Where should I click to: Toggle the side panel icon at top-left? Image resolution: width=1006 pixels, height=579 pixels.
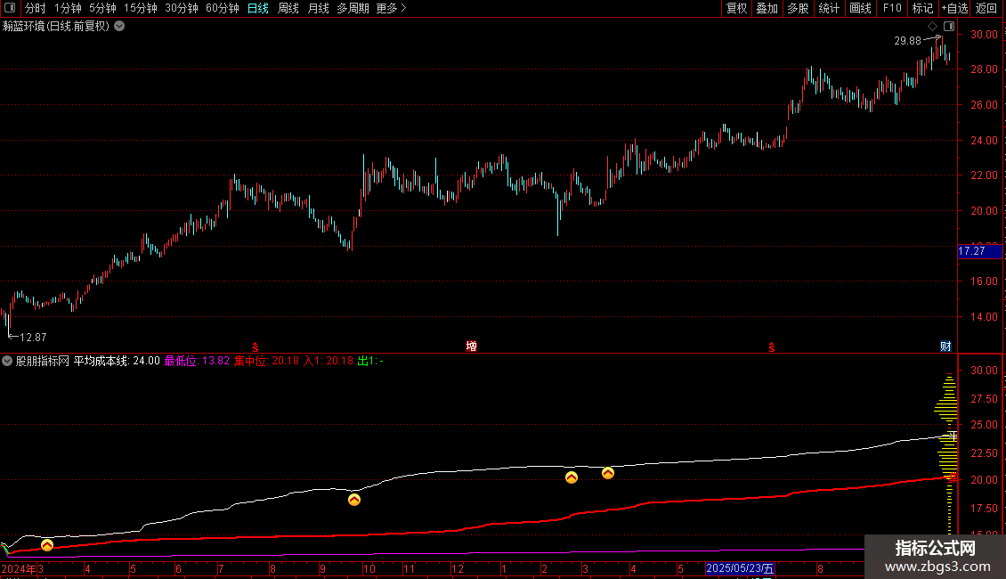tap(10, 8)
